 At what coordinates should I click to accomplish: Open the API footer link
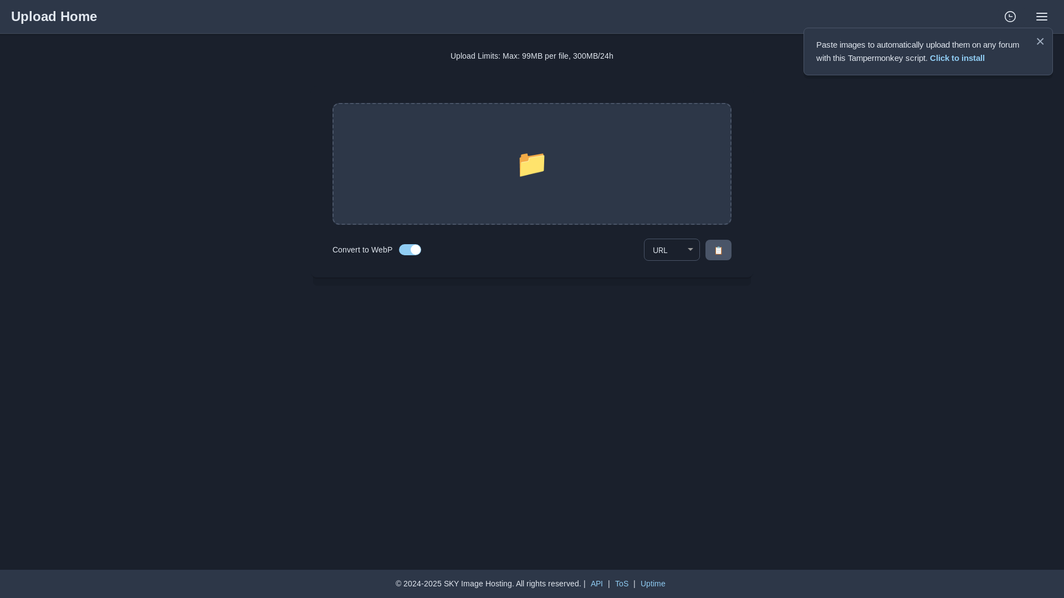pyautogui.click(x=597, y=584)
